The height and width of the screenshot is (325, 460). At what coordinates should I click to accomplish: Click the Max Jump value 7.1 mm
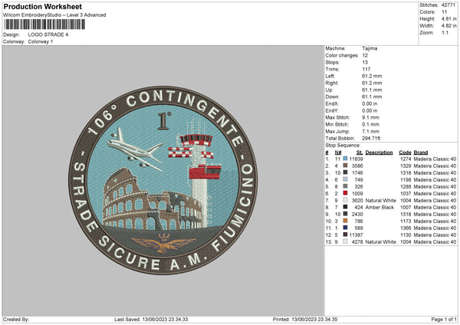pos(370,131)
